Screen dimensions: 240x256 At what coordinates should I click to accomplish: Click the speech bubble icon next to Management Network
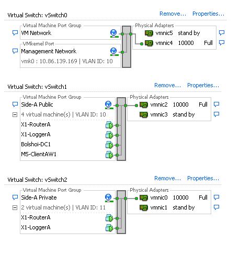(x=15, y=51)
